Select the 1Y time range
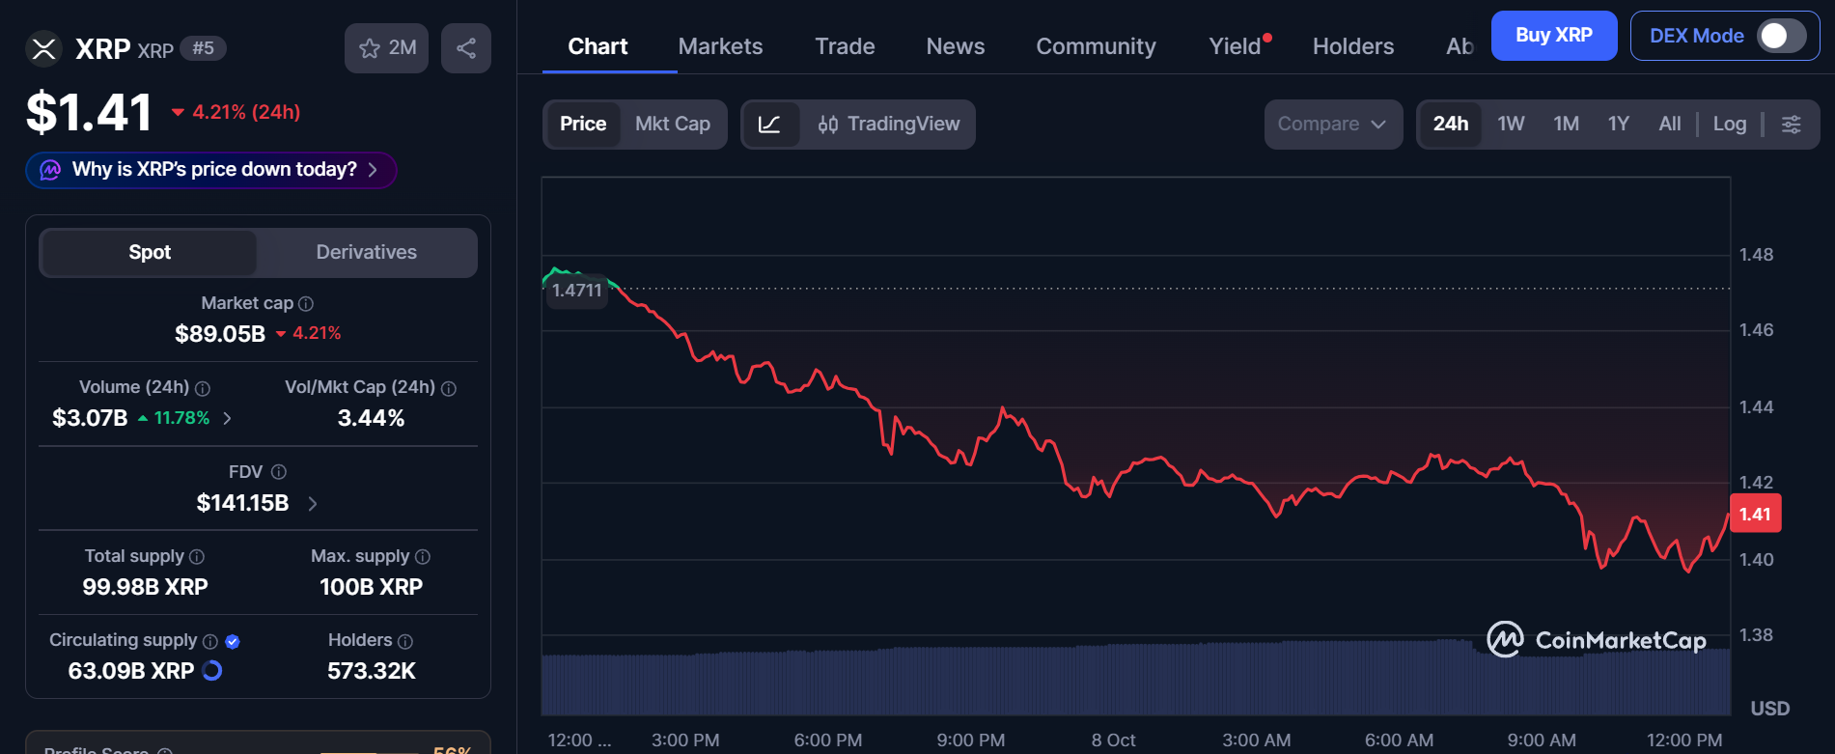Screen dimensions: 1835x754 [x=1619, y=125]
